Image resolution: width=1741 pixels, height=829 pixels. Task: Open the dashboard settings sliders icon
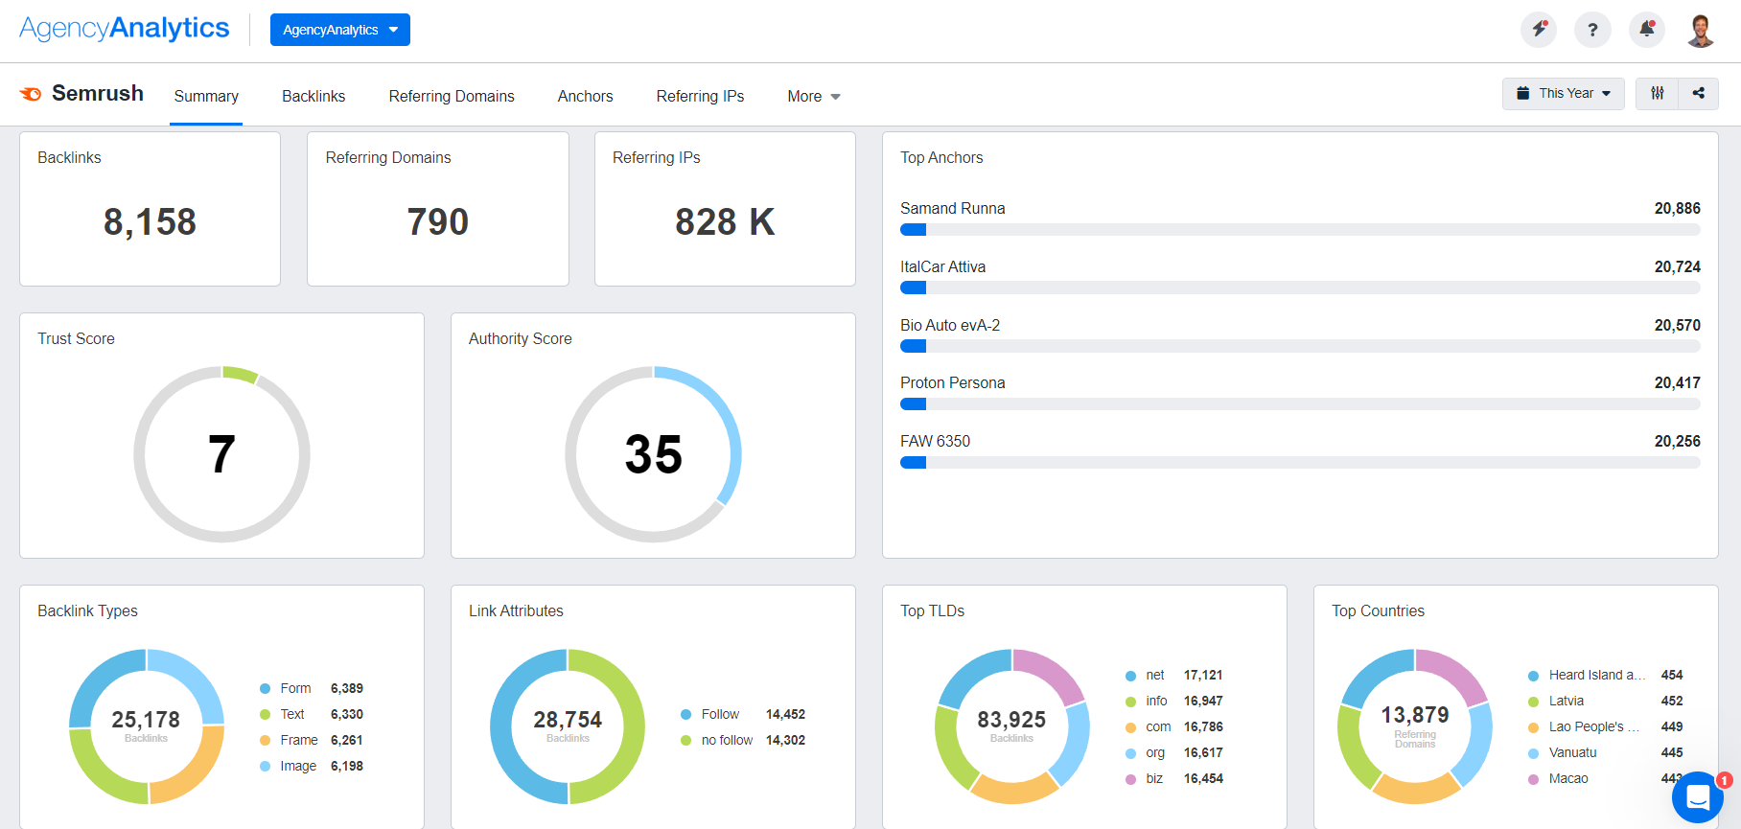pos(1657,94)
